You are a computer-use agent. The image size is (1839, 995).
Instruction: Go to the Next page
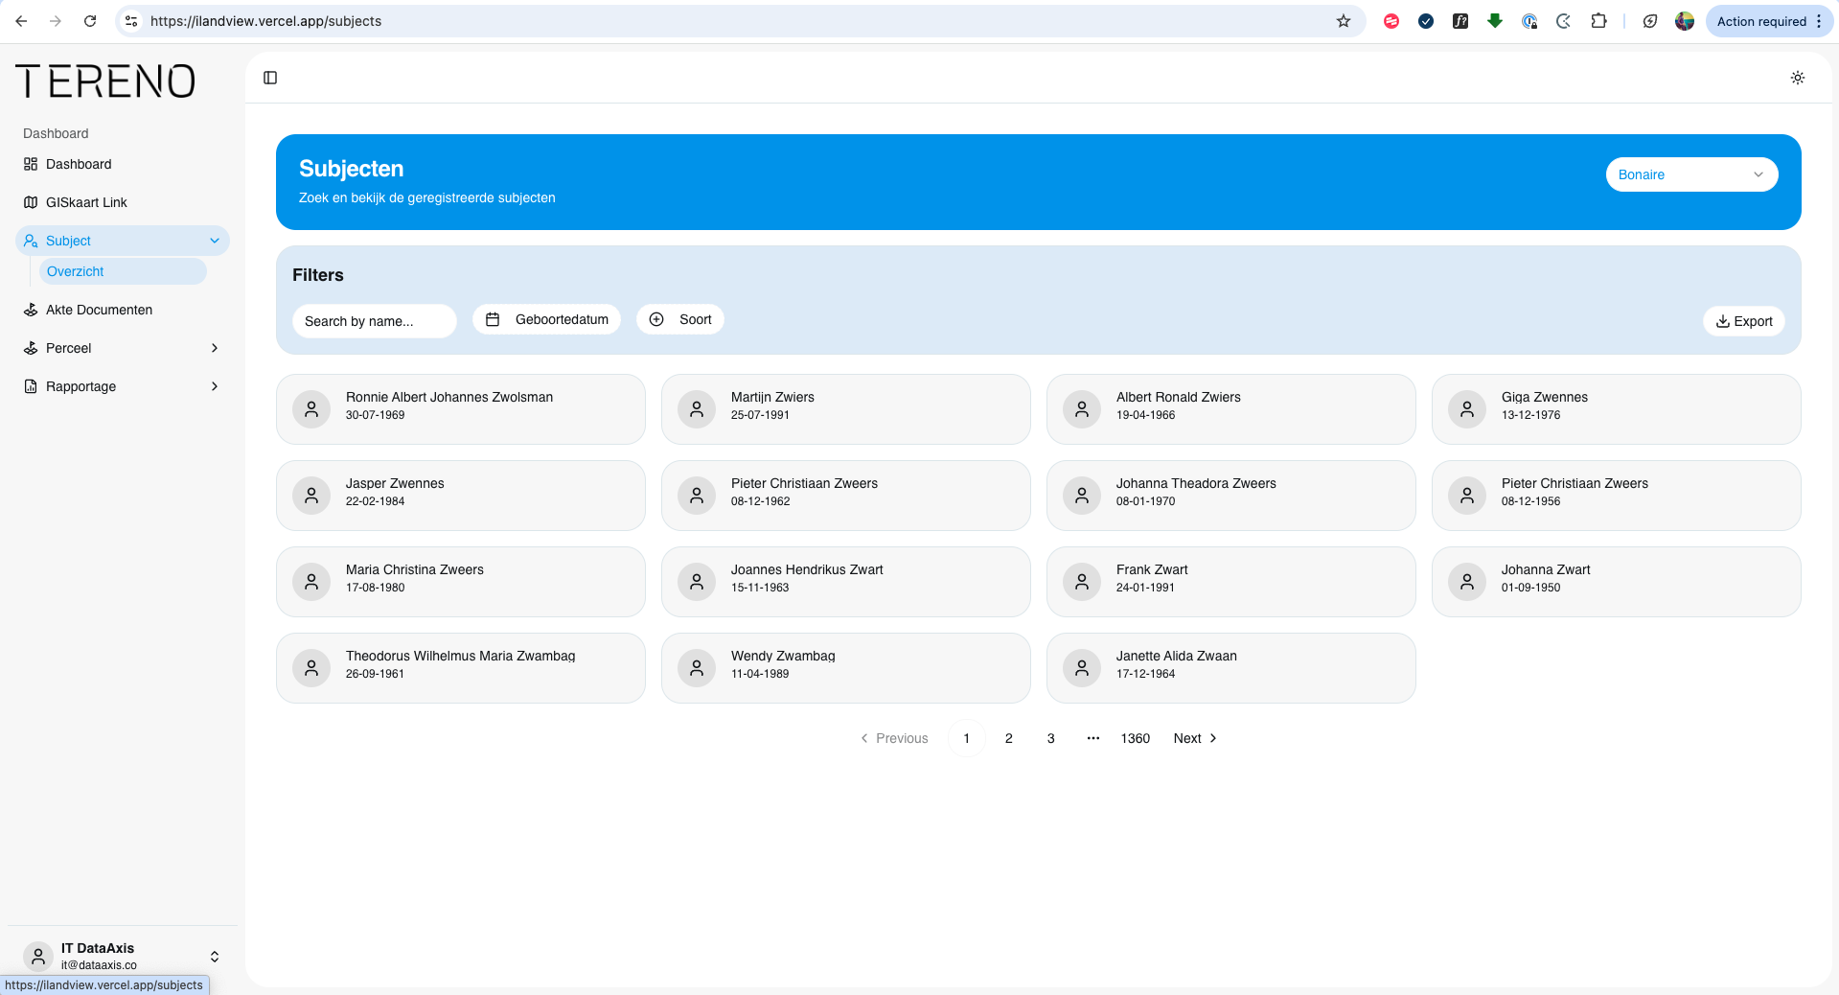pyautogui.click(x=1195, y=738)
